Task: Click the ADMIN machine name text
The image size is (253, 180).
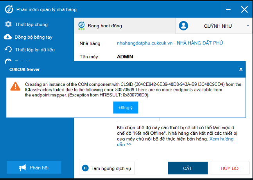Action: (x=125, y=57)
